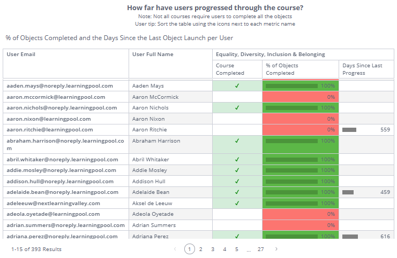Click the previous page arrow in pagination

175,249
